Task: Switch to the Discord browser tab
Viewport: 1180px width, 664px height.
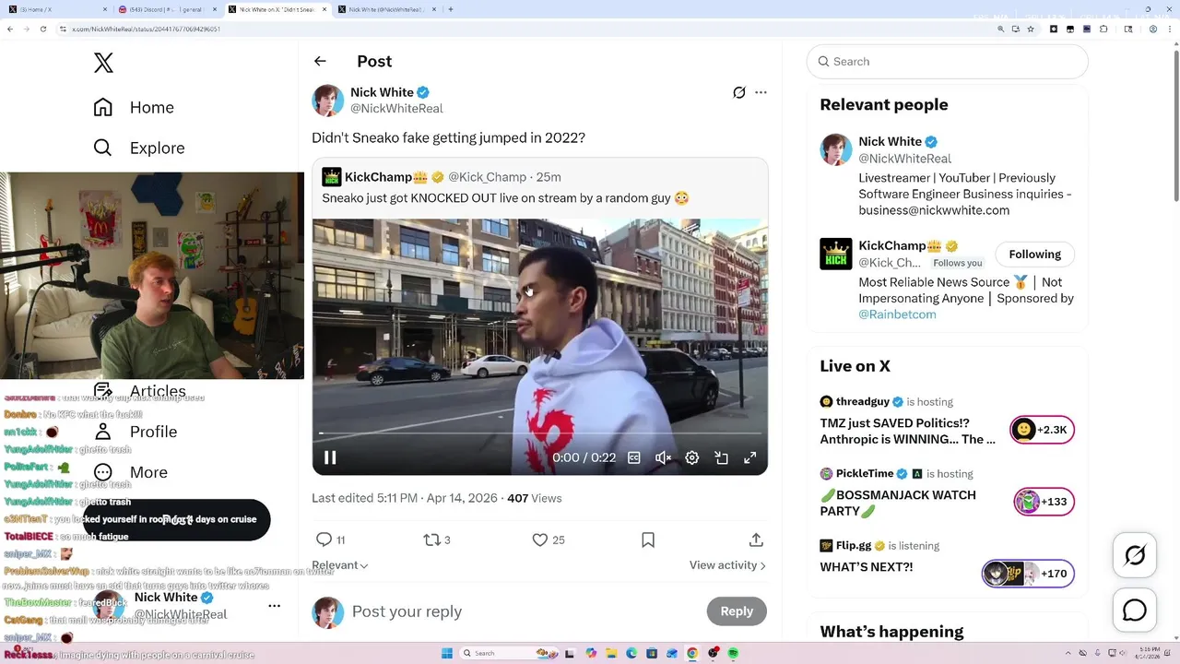Action: 167,9
